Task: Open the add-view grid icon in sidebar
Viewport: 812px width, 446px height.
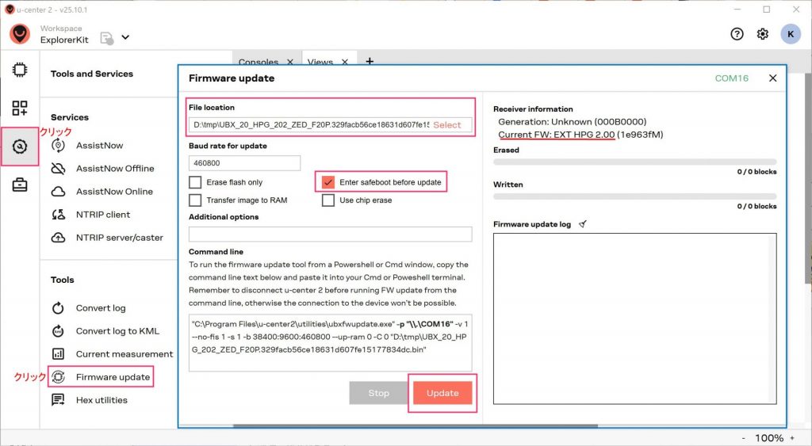Action: [20, 109]
